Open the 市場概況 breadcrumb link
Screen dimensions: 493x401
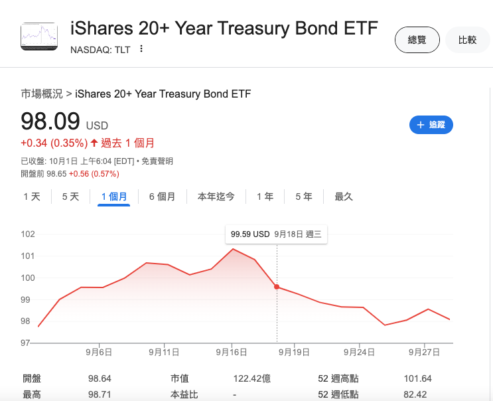(x=42, y=94)
